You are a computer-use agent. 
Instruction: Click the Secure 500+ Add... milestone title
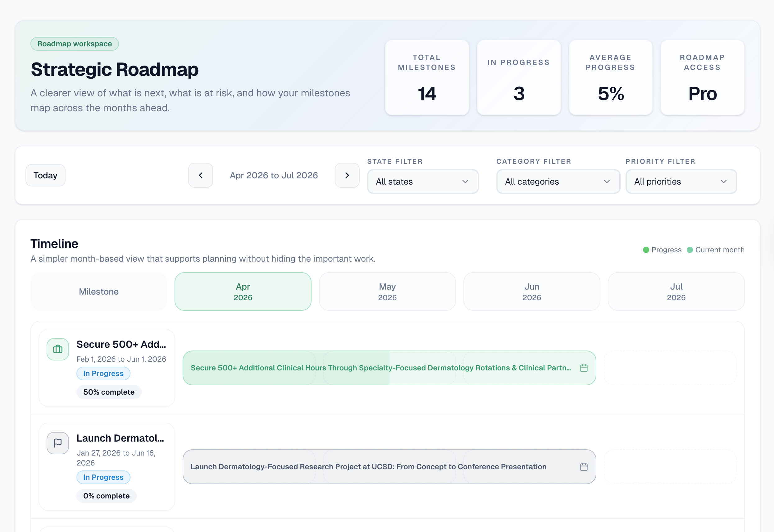click(x=121, y=344)
